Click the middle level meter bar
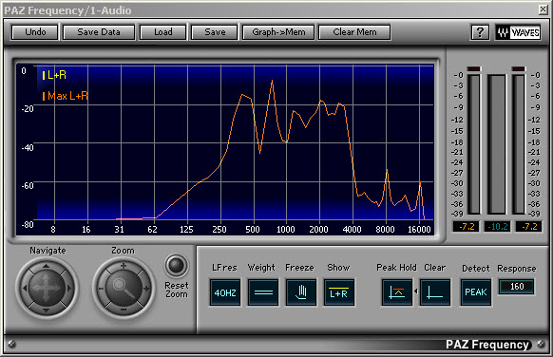The height and width of the screenshot is (357, 553). coord(497,143)
